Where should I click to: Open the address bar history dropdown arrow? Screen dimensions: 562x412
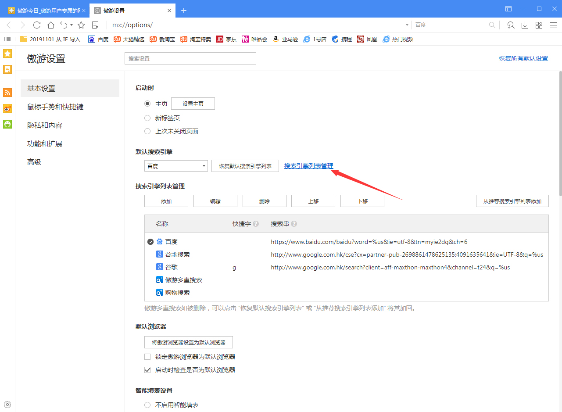[x=406, y=25]
